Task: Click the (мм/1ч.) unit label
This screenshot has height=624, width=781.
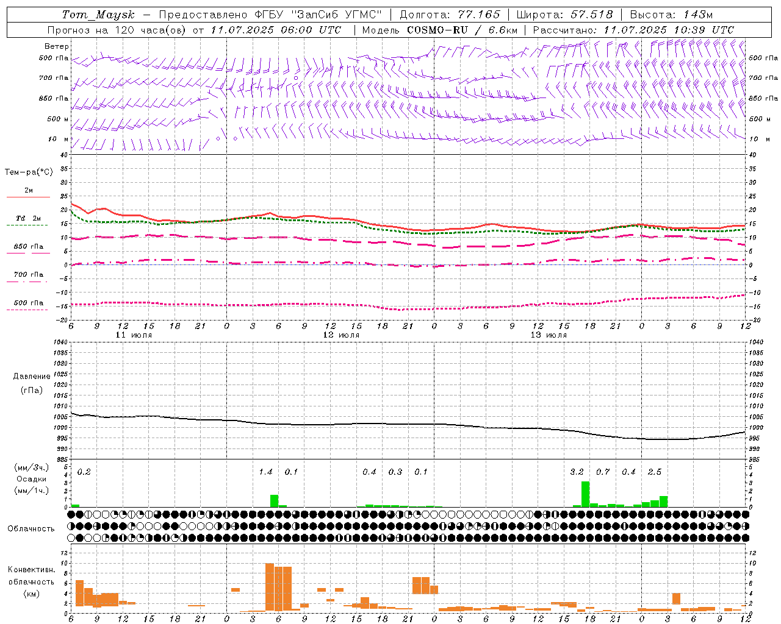Action: click(x=32, y=491)
